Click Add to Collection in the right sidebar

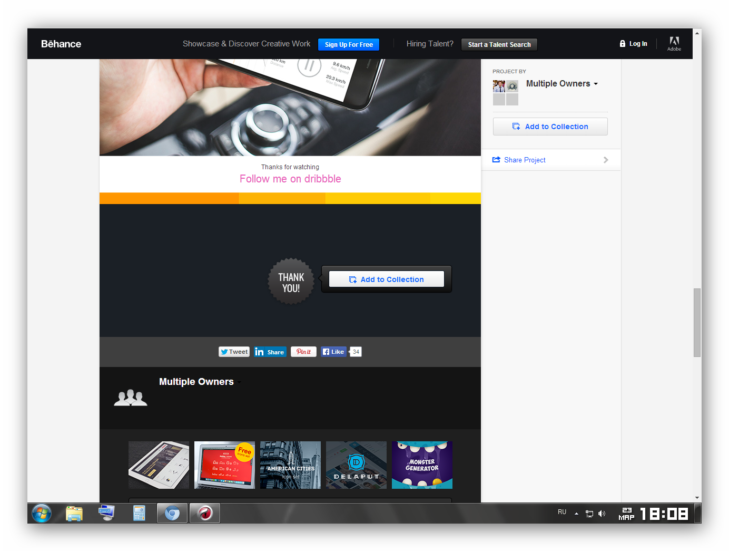(550, 127)
